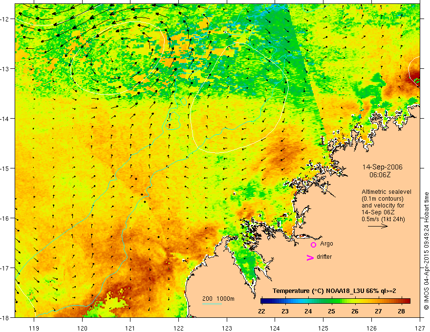Click colorbar tick label 25

332,311
